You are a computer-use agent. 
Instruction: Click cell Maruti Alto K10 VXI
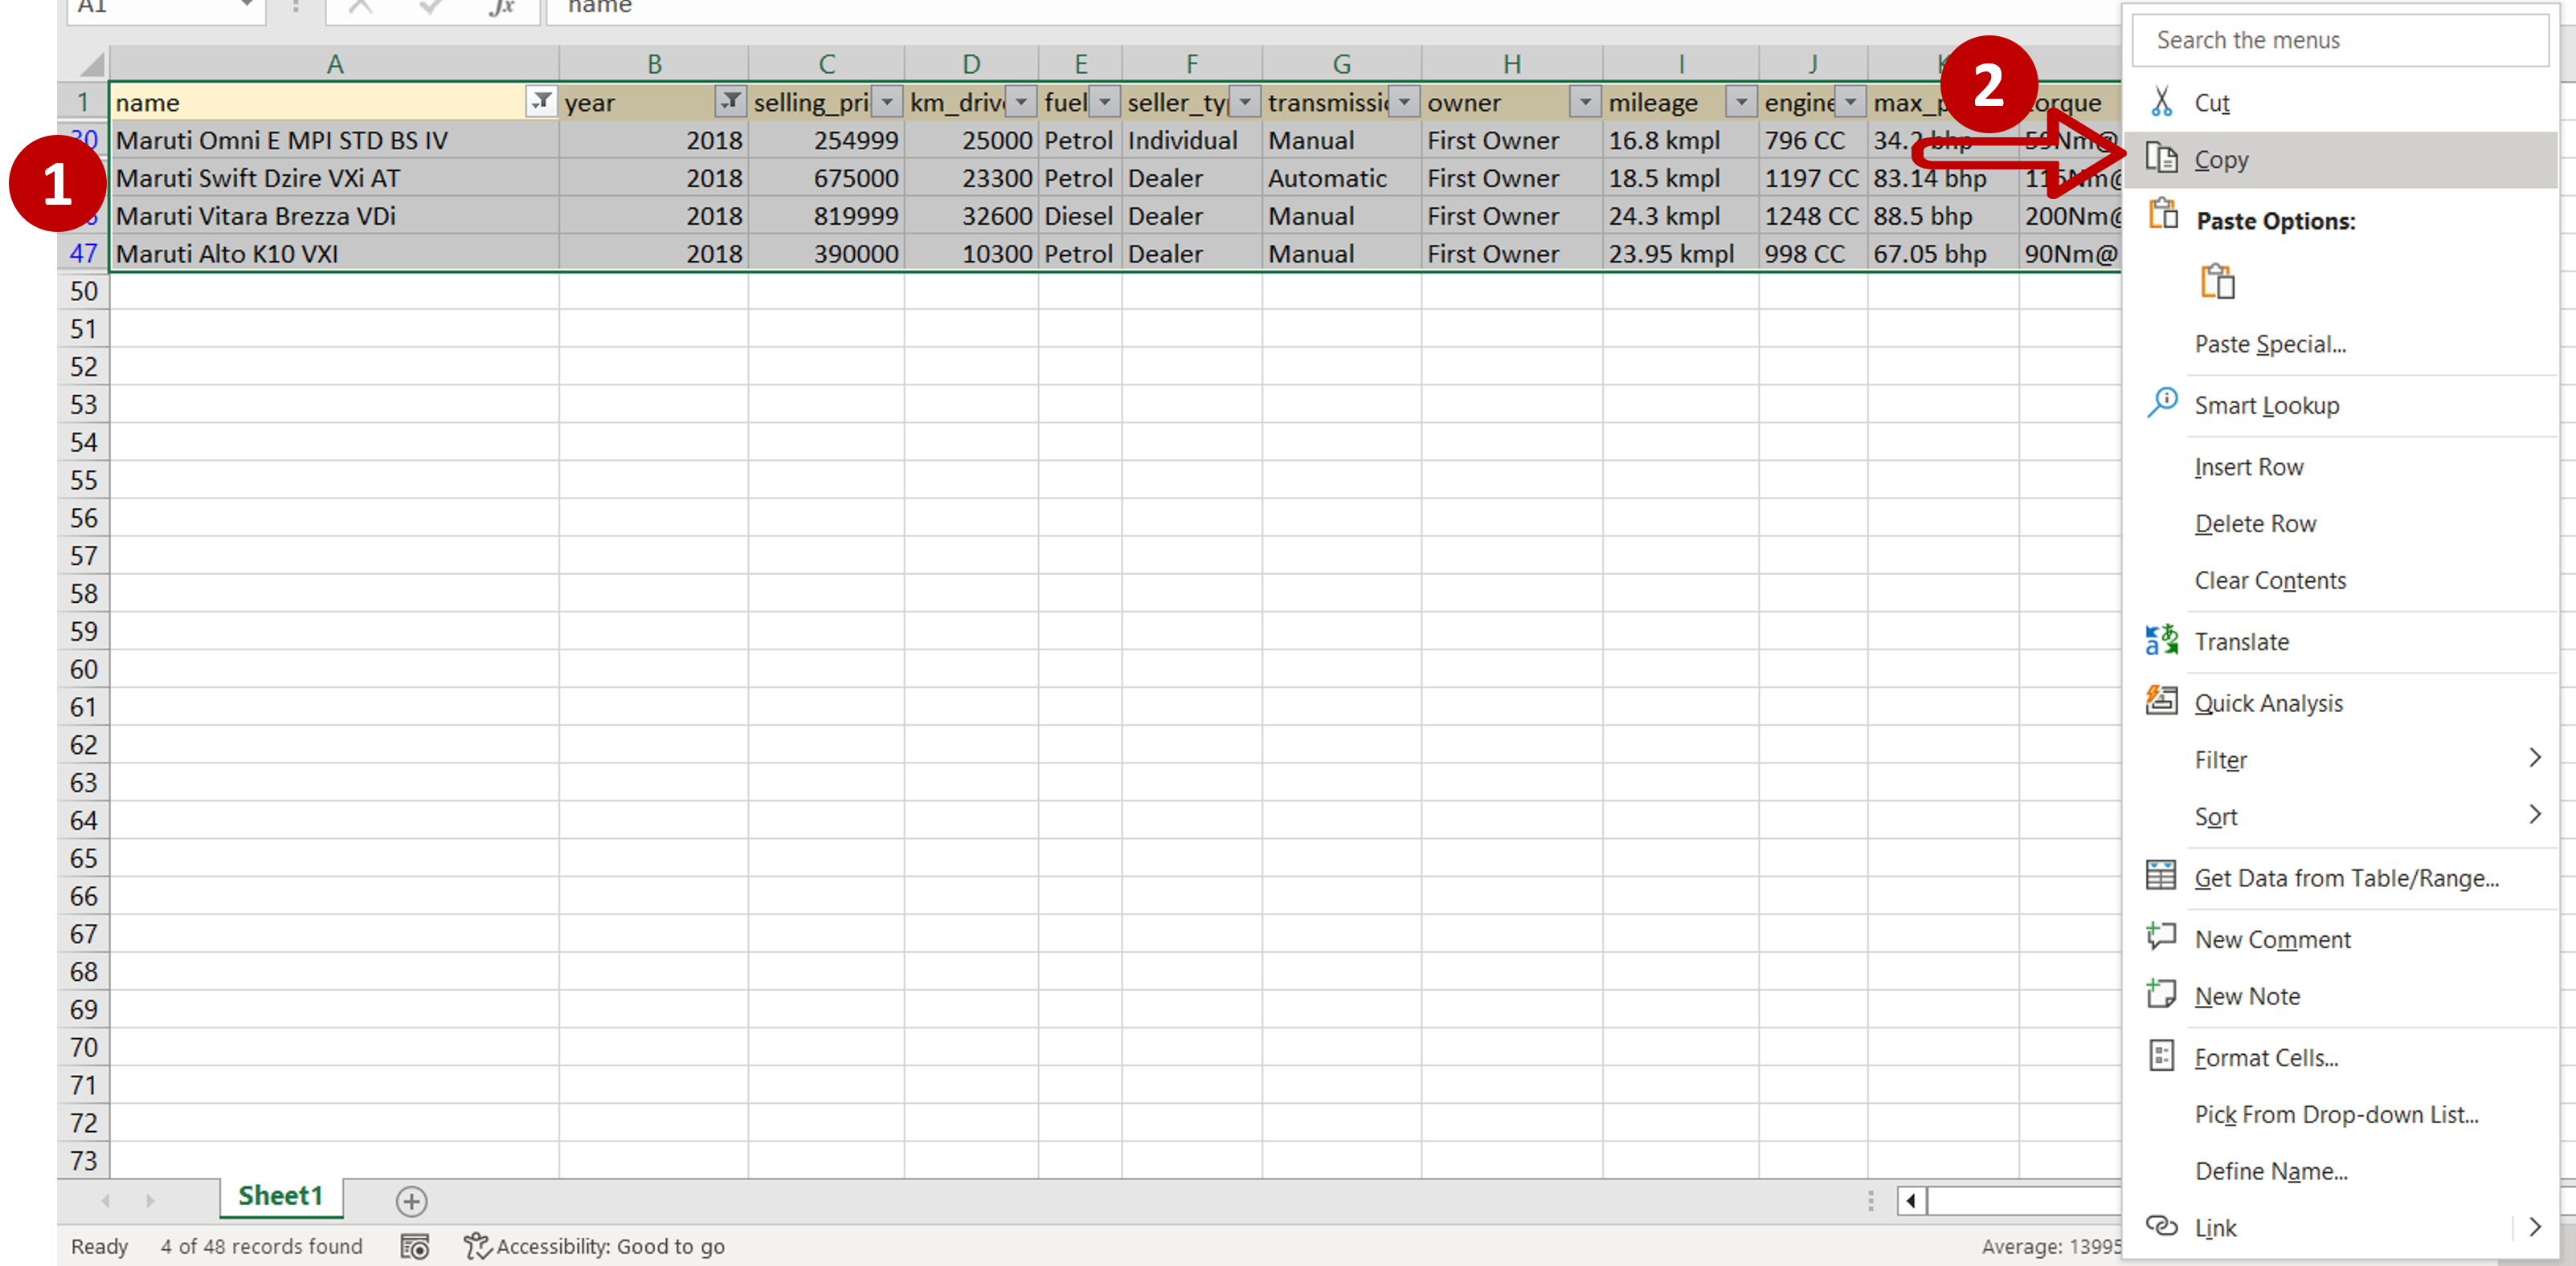click(334, 254)
